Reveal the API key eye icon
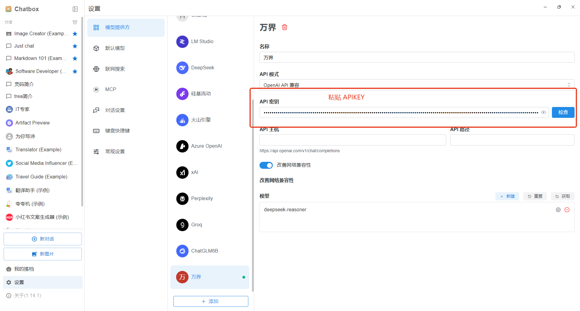This screenshot has width=580, height=311. (x=543, y=112)
